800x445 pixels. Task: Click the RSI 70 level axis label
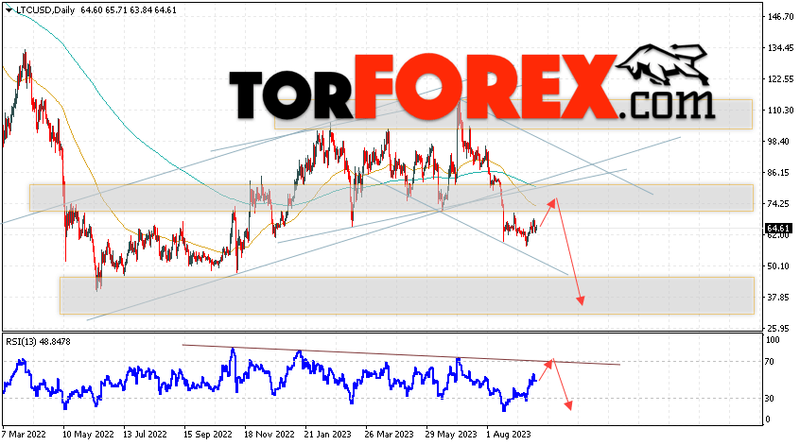(x=770, y=362)
